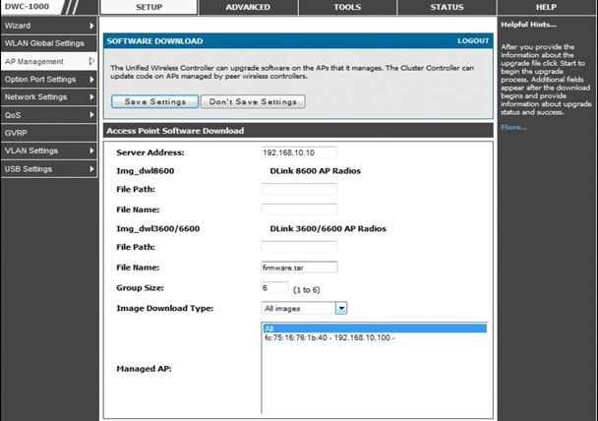This screenshot has width=598, height=421.
Task: Expand the Wizard menu arrow
Action: click(91, 26)
